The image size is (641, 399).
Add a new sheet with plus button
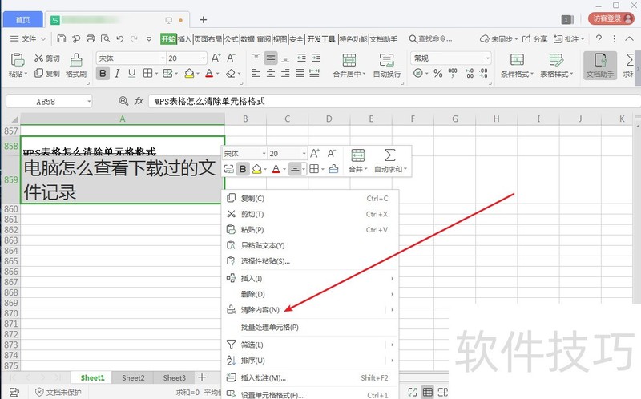[x=202, y=377]
